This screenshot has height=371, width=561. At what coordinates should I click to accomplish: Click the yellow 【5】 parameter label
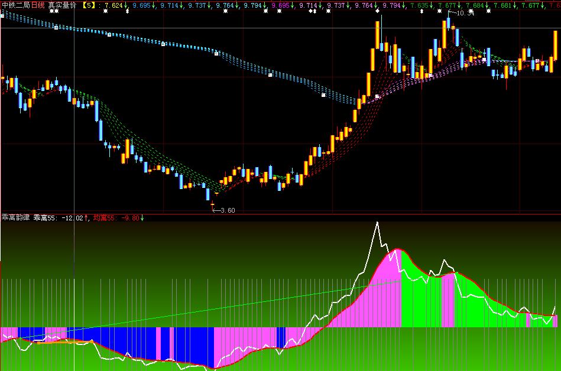pos(89,5)
